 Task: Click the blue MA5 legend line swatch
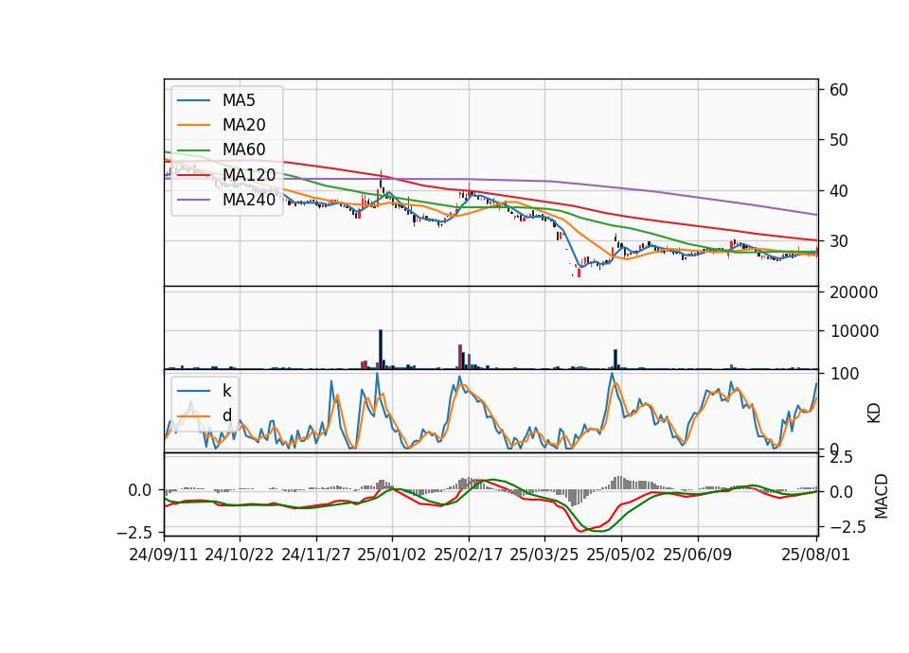tap(193, 100)
